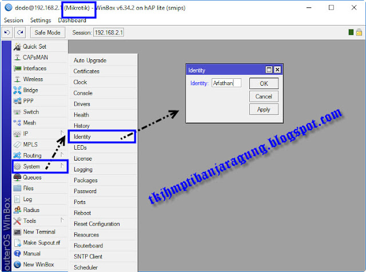Viewport: 366px width, 272px height.
Task: Click the Undo arrow icon in toolbar
Action: point(7,33)
